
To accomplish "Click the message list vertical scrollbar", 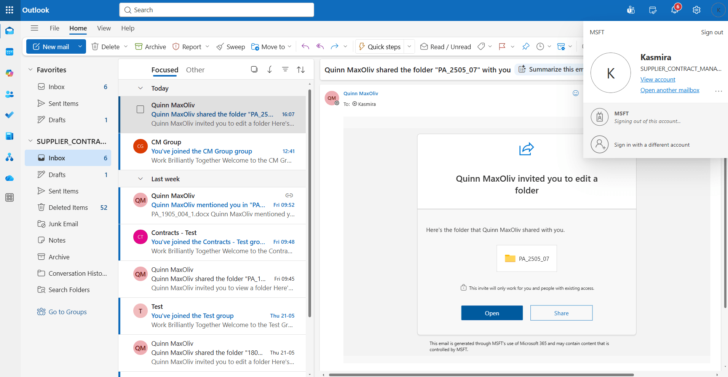I will pos(310,203).
